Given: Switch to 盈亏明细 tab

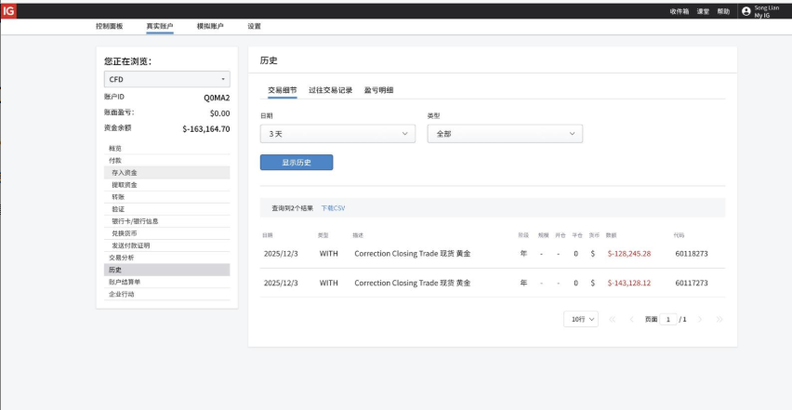Looking at the screenshot, I should click(378, 90).
